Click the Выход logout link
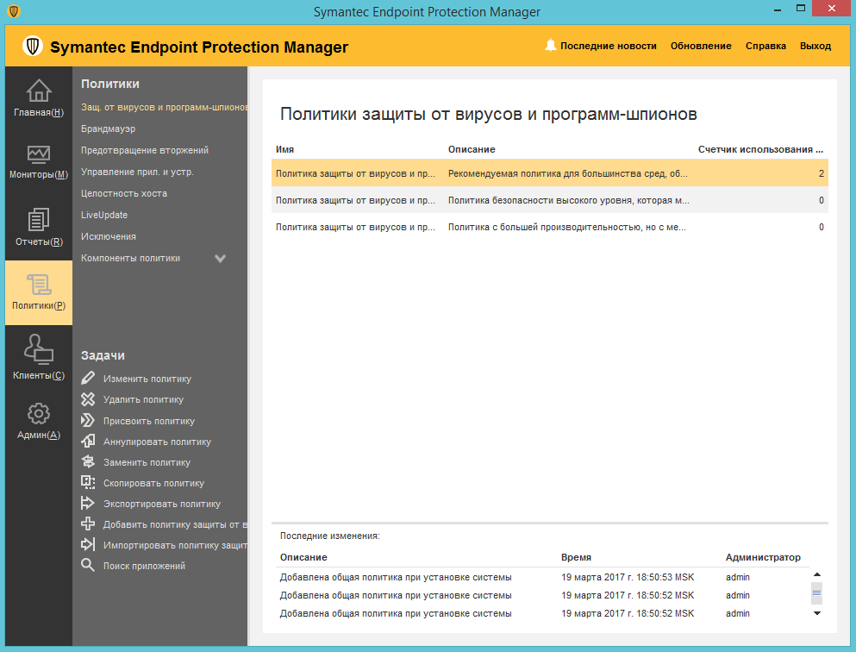Image resolution: width=856 pixels, height=652 pixels. pos(815,46)
